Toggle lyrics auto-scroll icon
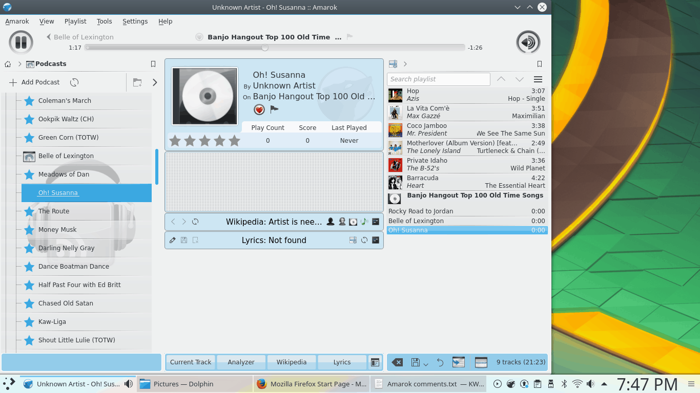This screenshot has width=700, height=393. pos(353,240)
